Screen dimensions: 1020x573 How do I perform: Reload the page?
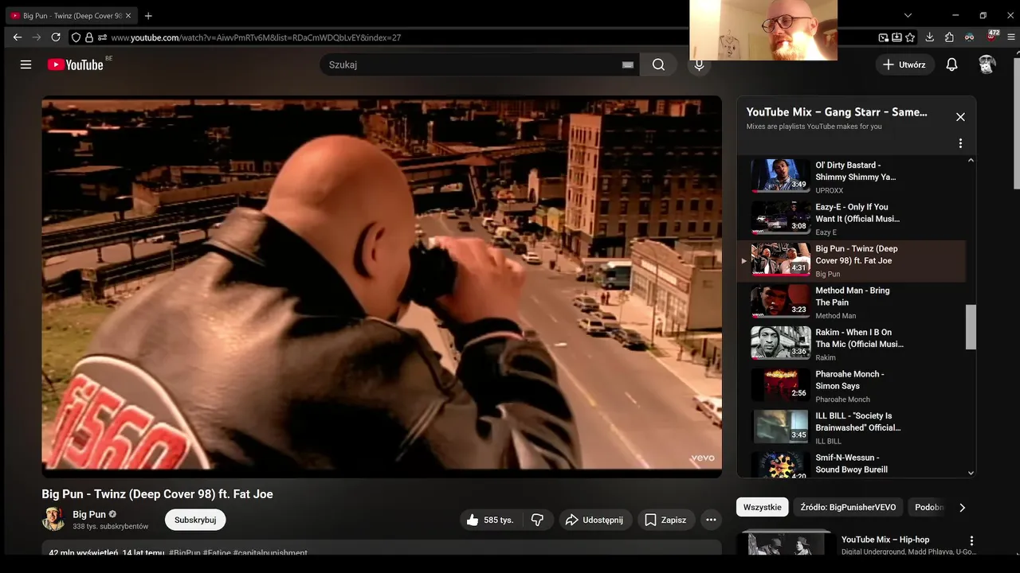pyautogui.click(x=56, y=37)
